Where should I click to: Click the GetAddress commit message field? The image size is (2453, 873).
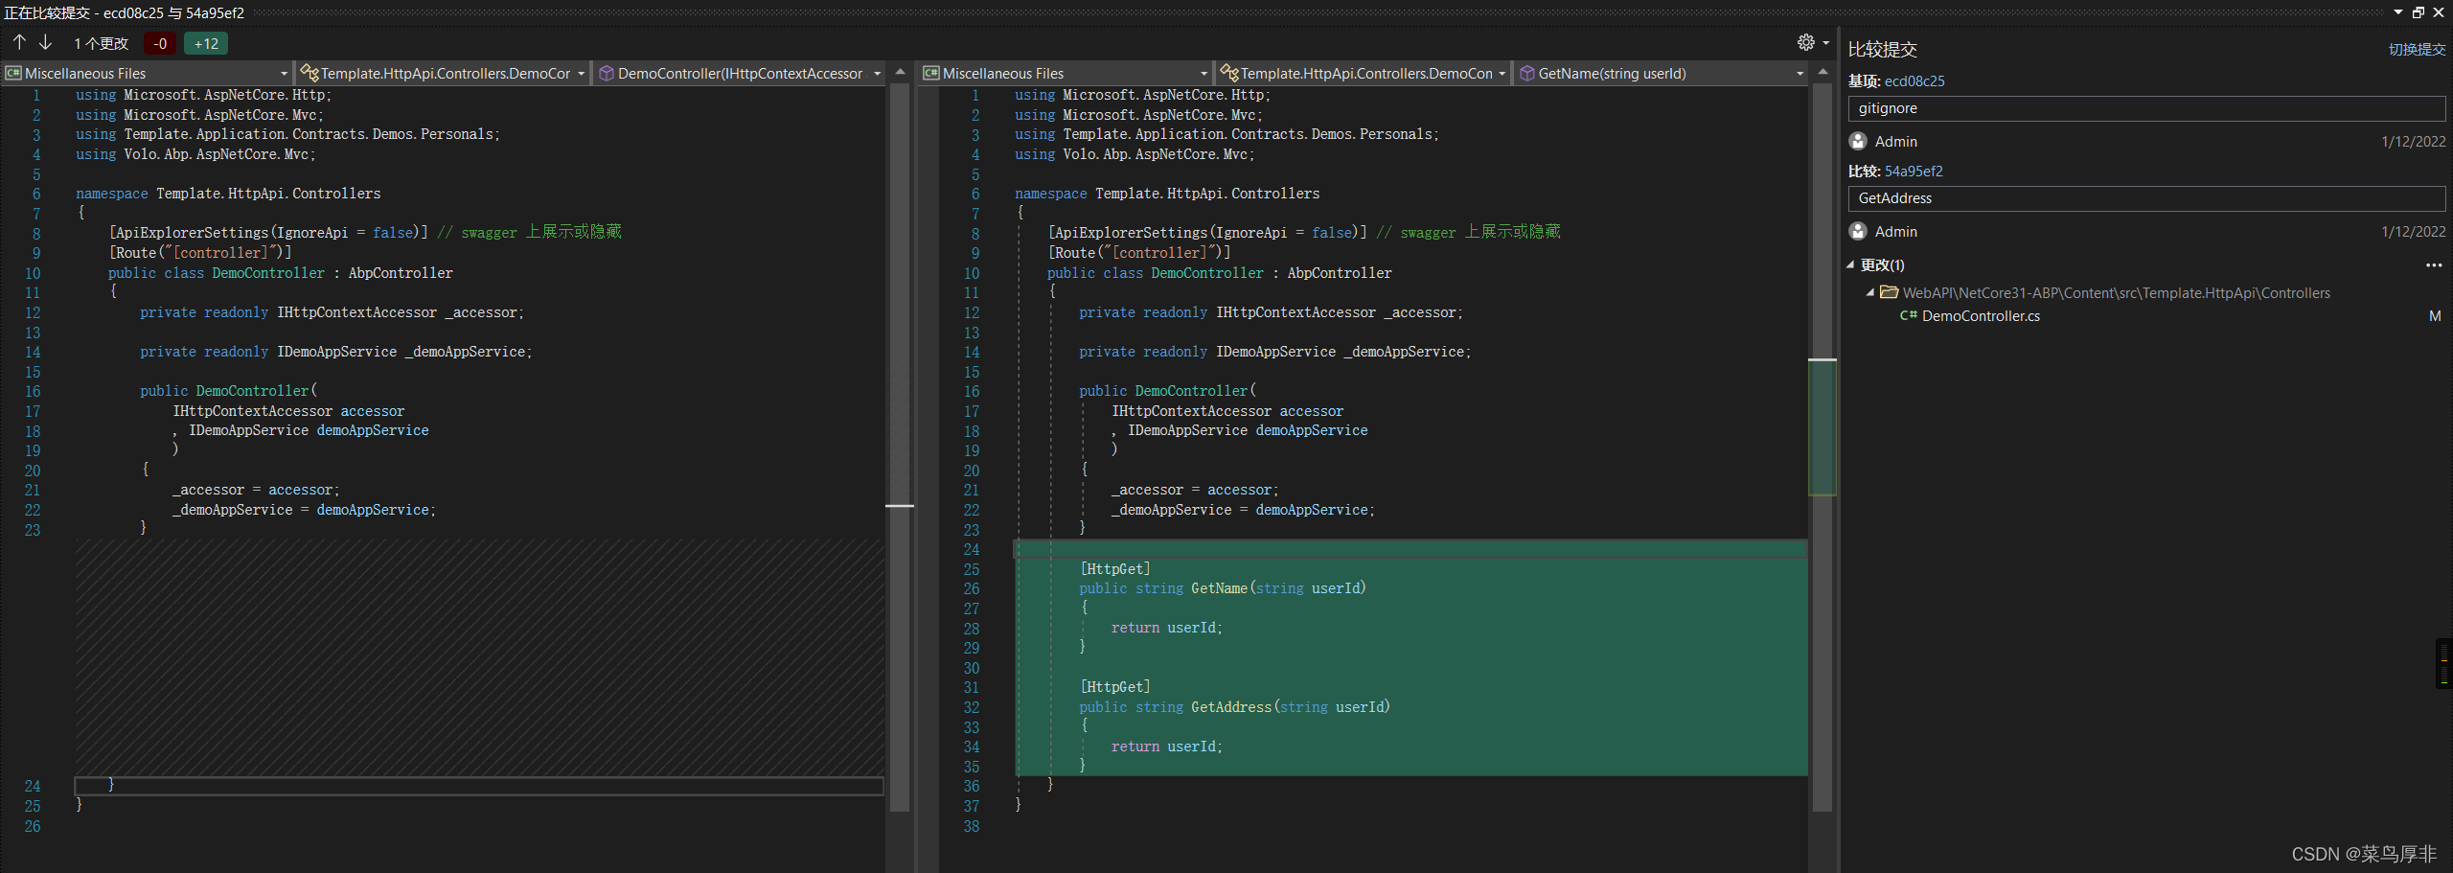point(2146,198)
